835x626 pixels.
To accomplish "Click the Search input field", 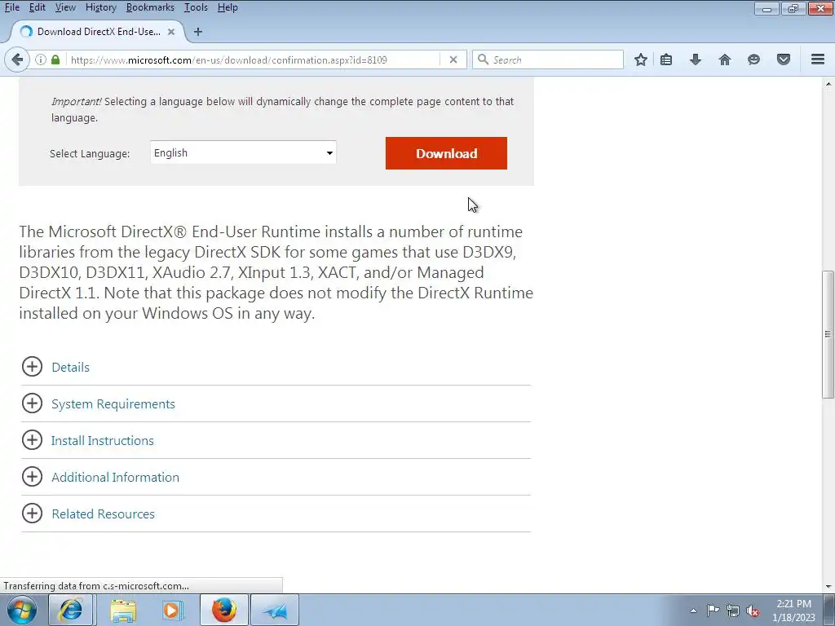I will pyautogui.click(x=548, y=60).
